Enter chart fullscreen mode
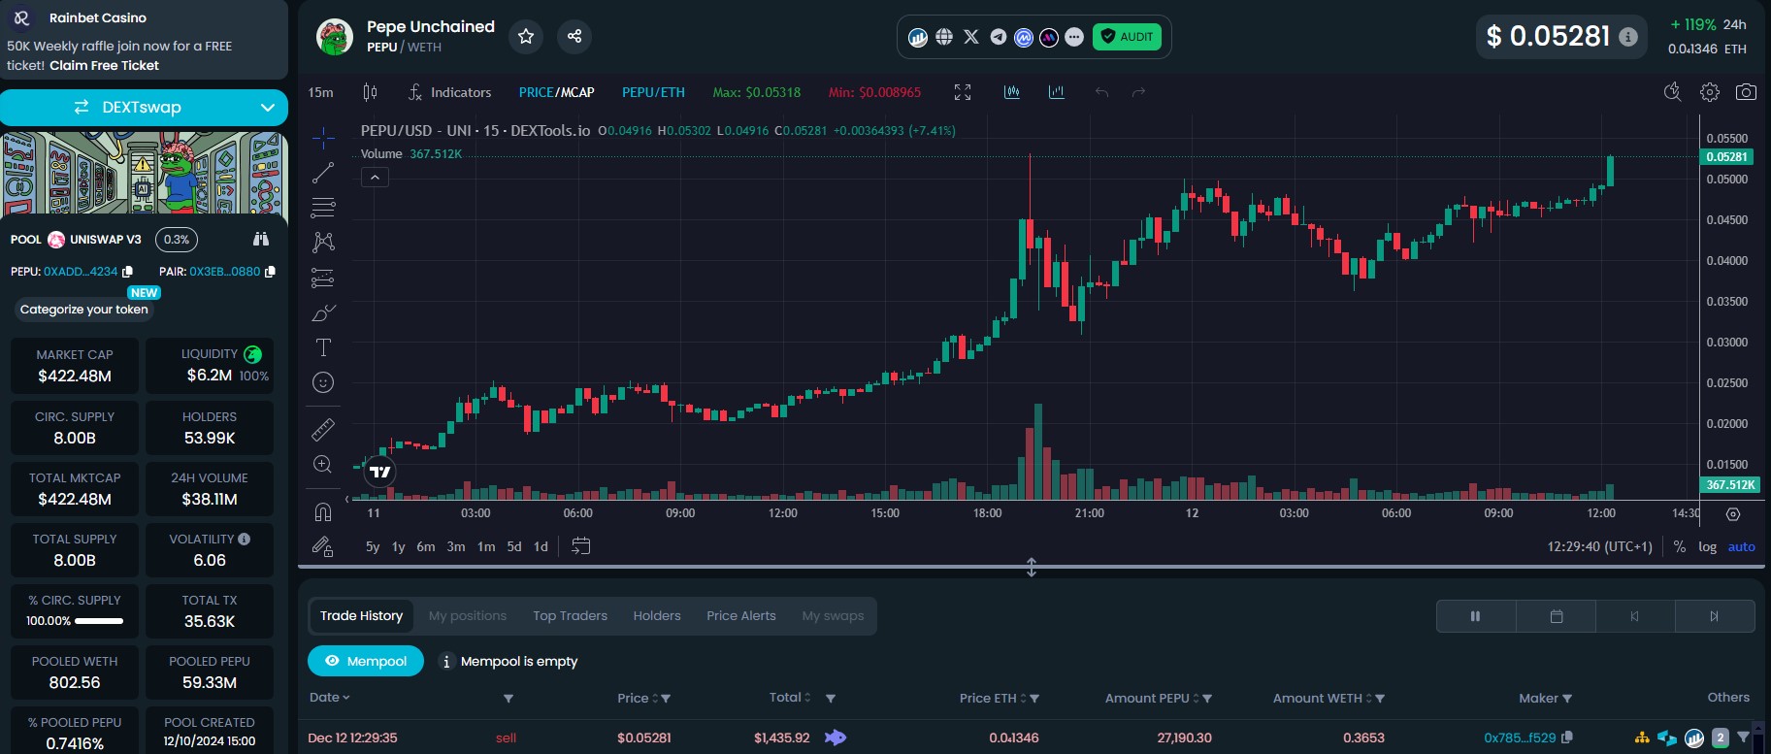The height and width of the screenshot is (754, 1771). [x=963, y=92]
